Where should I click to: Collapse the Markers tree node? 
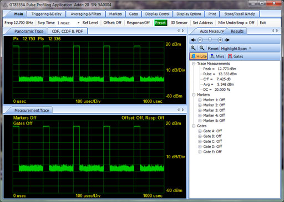pos(194,95)
